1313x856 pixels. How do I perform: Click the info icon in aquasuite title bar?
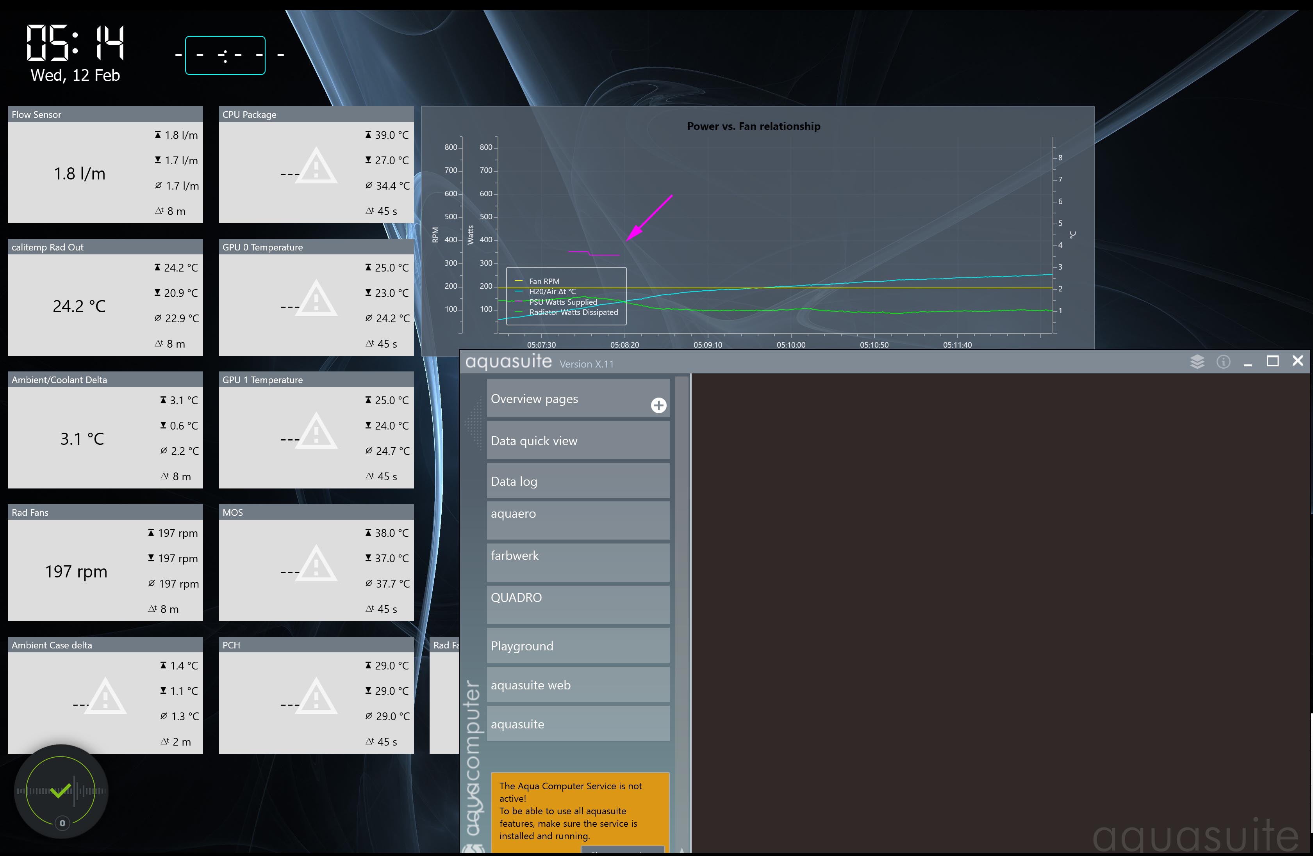pos(1223,362)
